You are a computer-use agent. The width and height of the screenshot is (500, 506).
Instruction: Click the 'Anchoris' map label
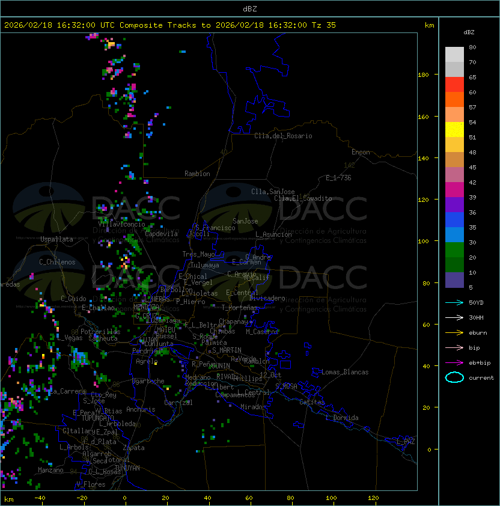pos(141,409)
